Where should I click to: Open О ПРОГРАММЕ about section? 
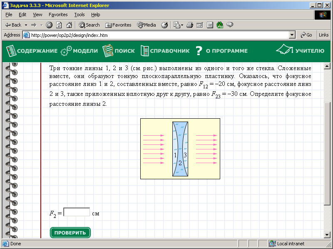[221, 51]
